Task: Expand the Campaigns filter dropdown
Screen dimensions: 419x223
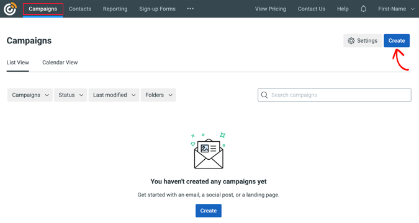Action: click(x=30, y=95)
